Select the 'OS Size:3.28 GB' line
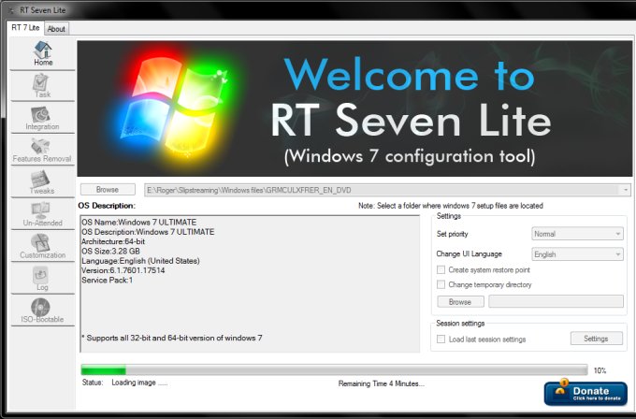 tap(110, 251)
